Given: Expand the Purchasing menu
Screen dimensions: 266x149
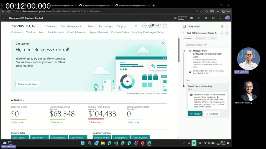Looking at the screenshot, I should 106,26.
